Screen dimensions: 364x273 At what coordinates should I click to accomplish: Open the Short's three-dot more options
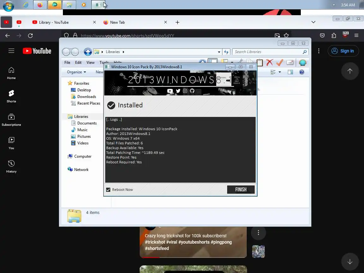click(258, 233)
